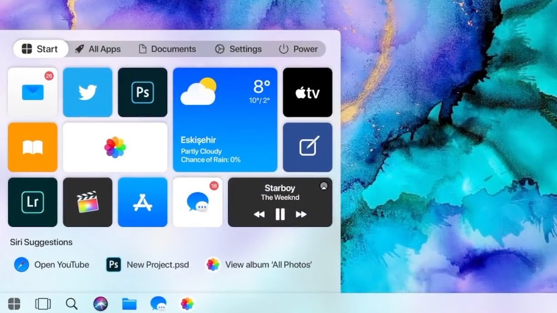The image size is (557, 313).
Task: Select the Start tab
Action: pyautogui.click(x=40, y=49)
